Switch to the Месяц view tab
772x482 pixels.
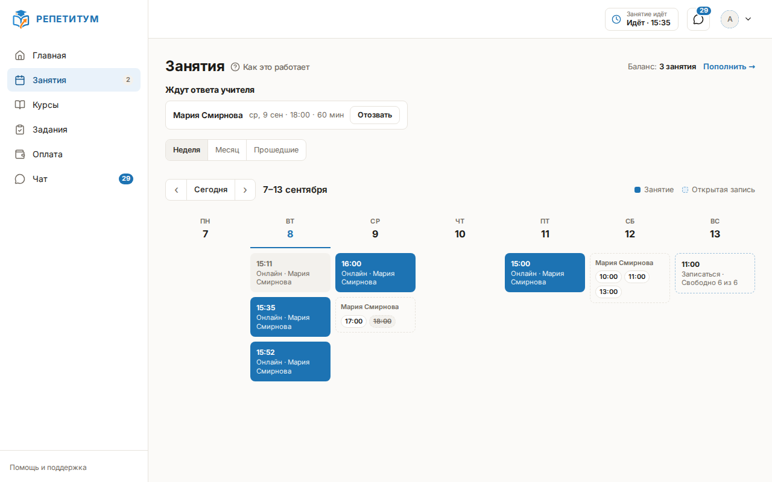[x=227, y=150]
